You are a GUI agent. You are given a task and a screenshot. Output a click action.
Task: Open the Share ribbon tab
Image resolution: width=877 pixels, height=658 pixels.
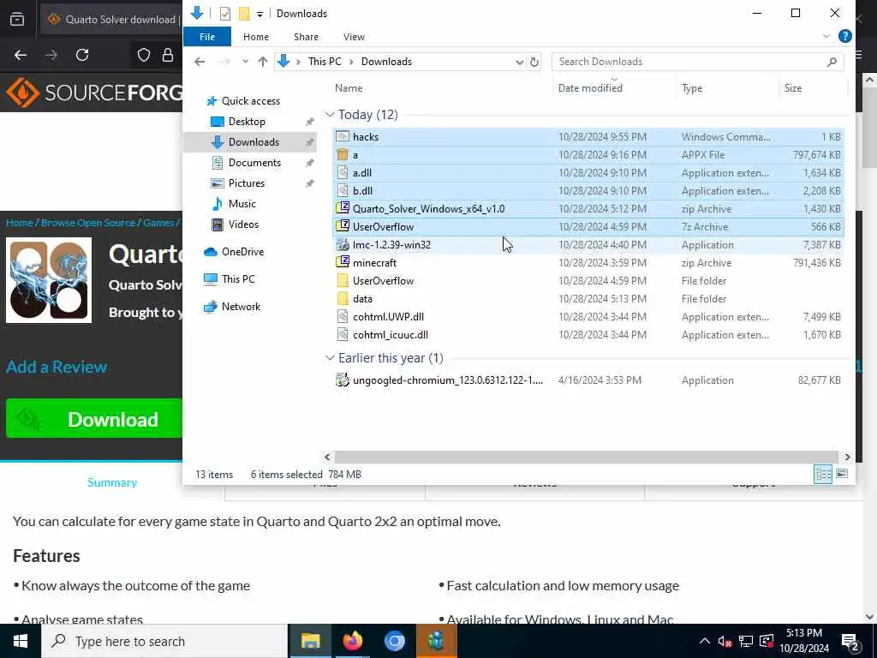pyautogui.click(x=306, y=37)
